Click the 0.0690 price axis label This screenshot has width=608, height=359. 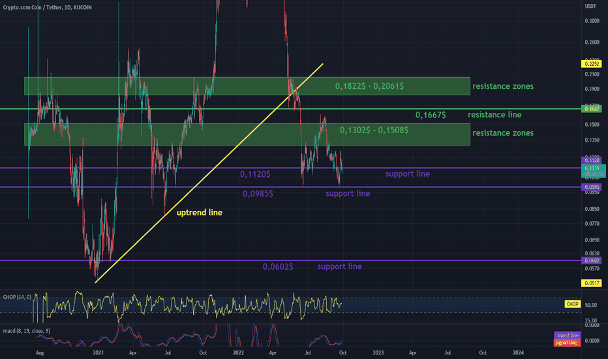coord(592,240)
